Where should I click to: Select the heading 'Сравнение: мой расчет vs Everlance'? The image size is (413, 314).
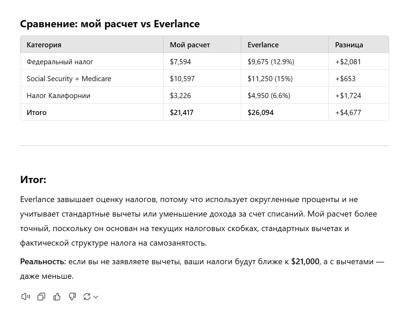click(x=110, y=24)
